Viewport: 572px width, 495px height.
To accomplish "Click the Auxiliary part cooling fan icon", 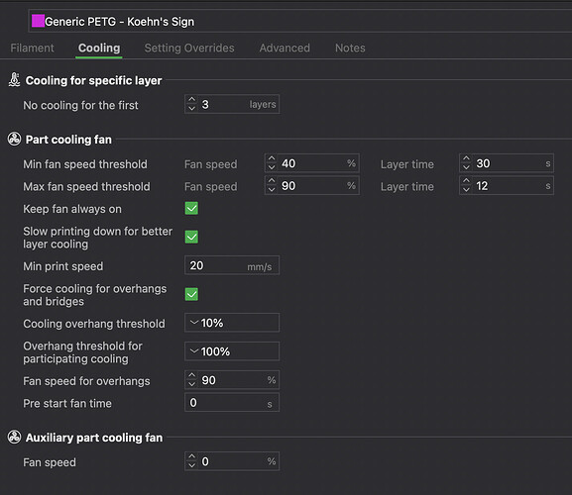I will coord(14,438).
